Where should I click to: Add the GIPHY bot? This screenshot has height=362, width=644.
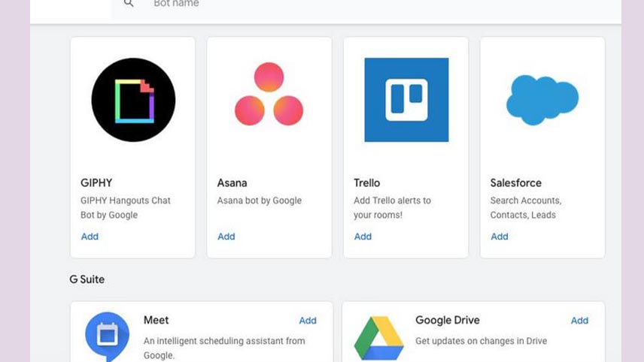(90, 237)
